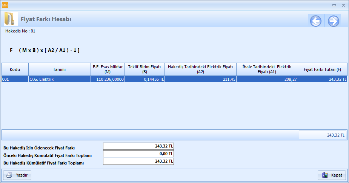Image resolution: width=349 pixels, height=183 pixels.
Task: Click Bu Hakediş Kümülatif Fiyat Farkı Toplamı field
Action: click(138, 161)
